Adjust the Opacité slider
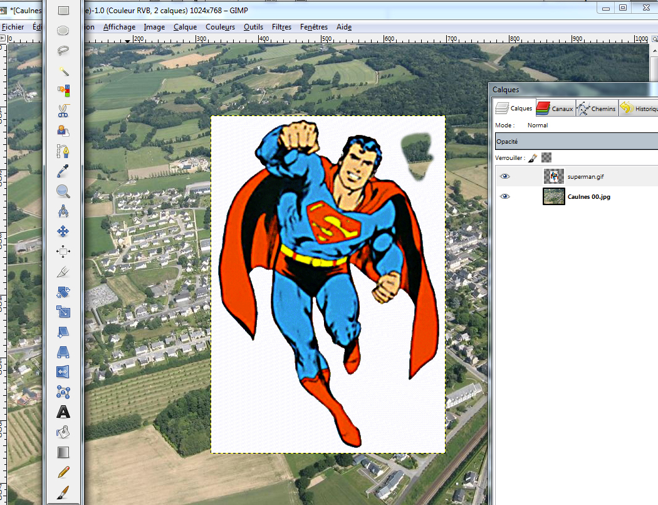This screenshot has width=658, height=505. (577, 141)
